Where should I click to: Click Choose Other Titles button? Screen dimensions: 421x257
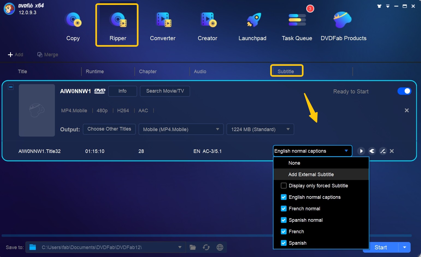click(109, 129)
